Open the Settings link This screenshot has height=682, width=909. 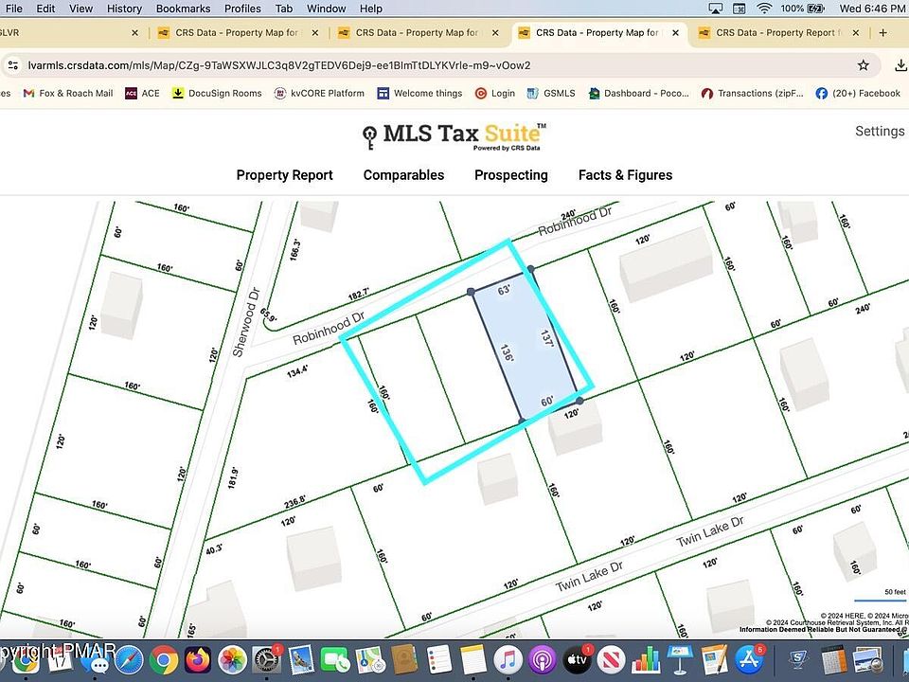coord(880,131)
